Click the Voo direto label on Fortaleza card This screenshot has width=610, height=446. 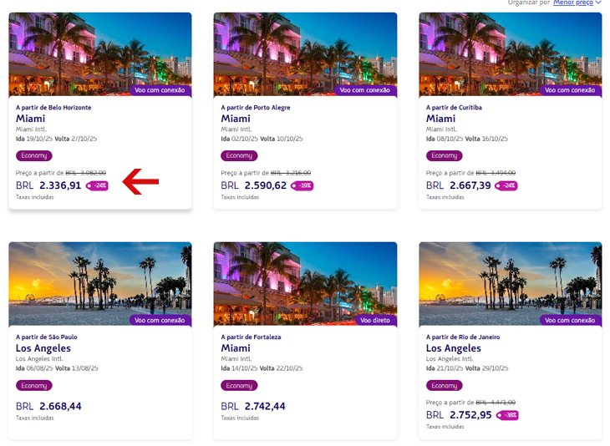point(375,321)
